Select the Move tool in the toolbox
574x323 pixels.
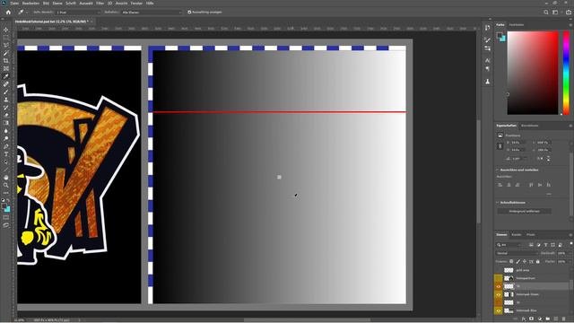[x=6, y=30]
